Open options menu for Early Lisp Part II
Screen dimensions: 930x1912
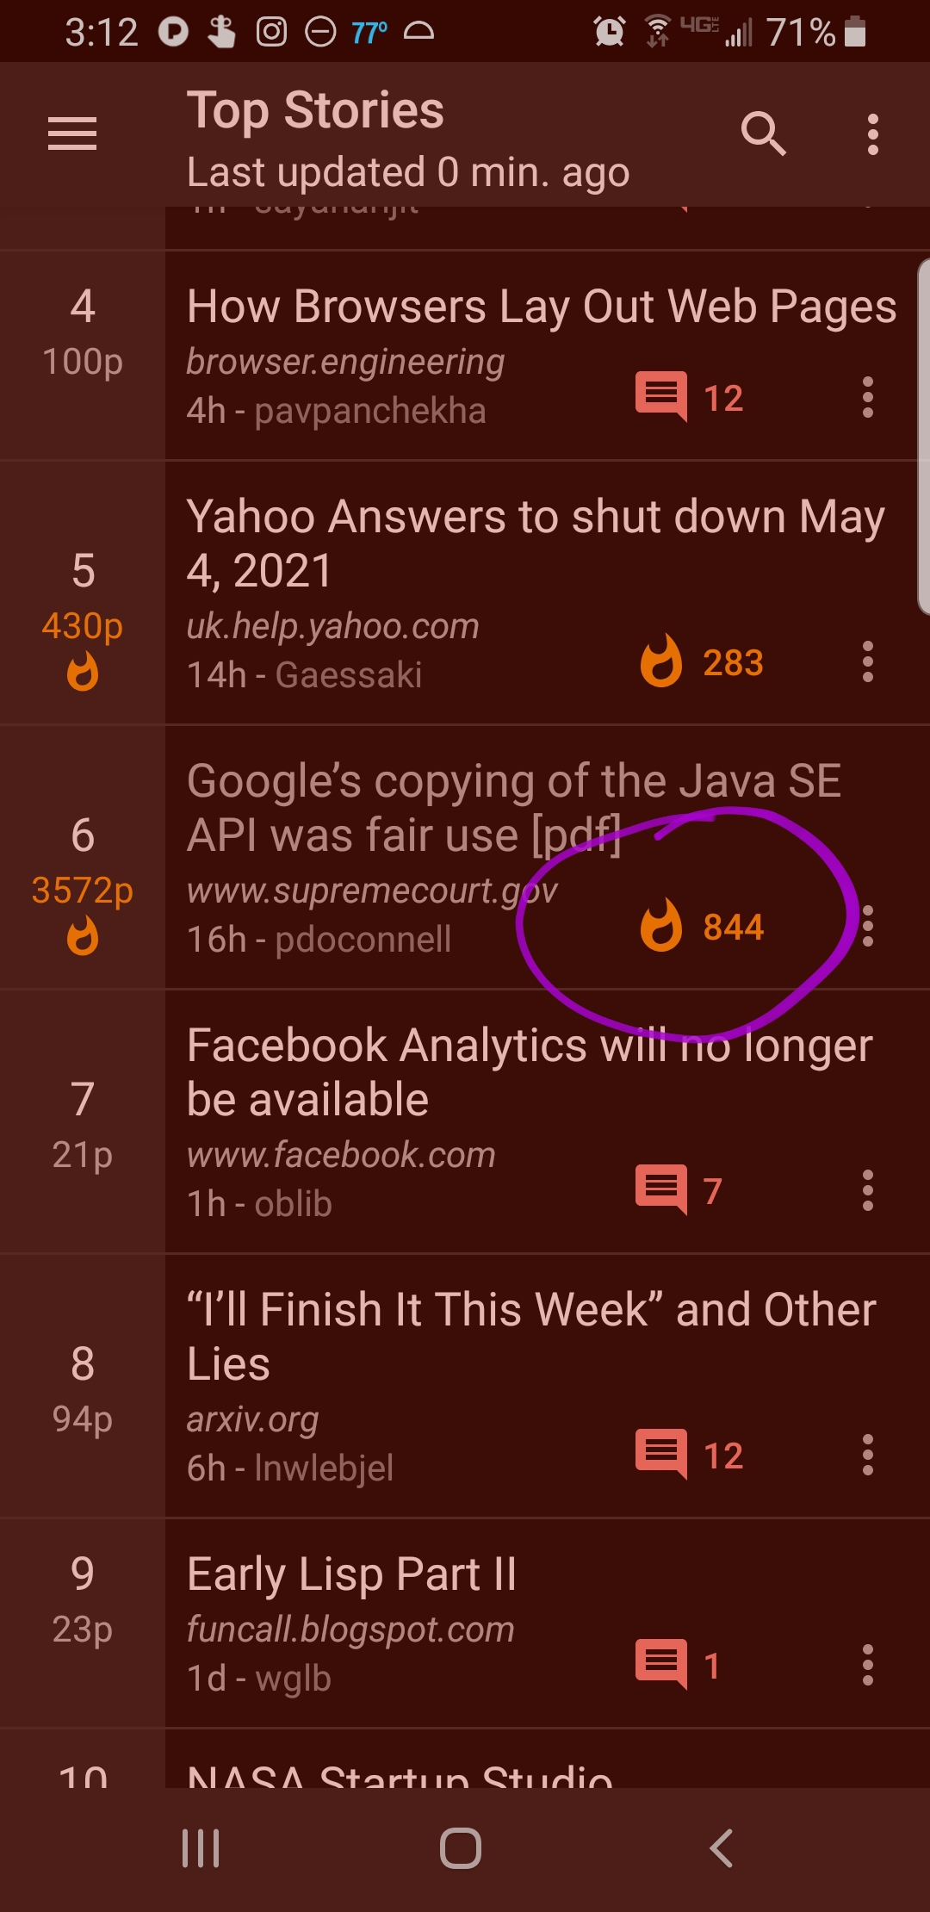pos(868,1665)
